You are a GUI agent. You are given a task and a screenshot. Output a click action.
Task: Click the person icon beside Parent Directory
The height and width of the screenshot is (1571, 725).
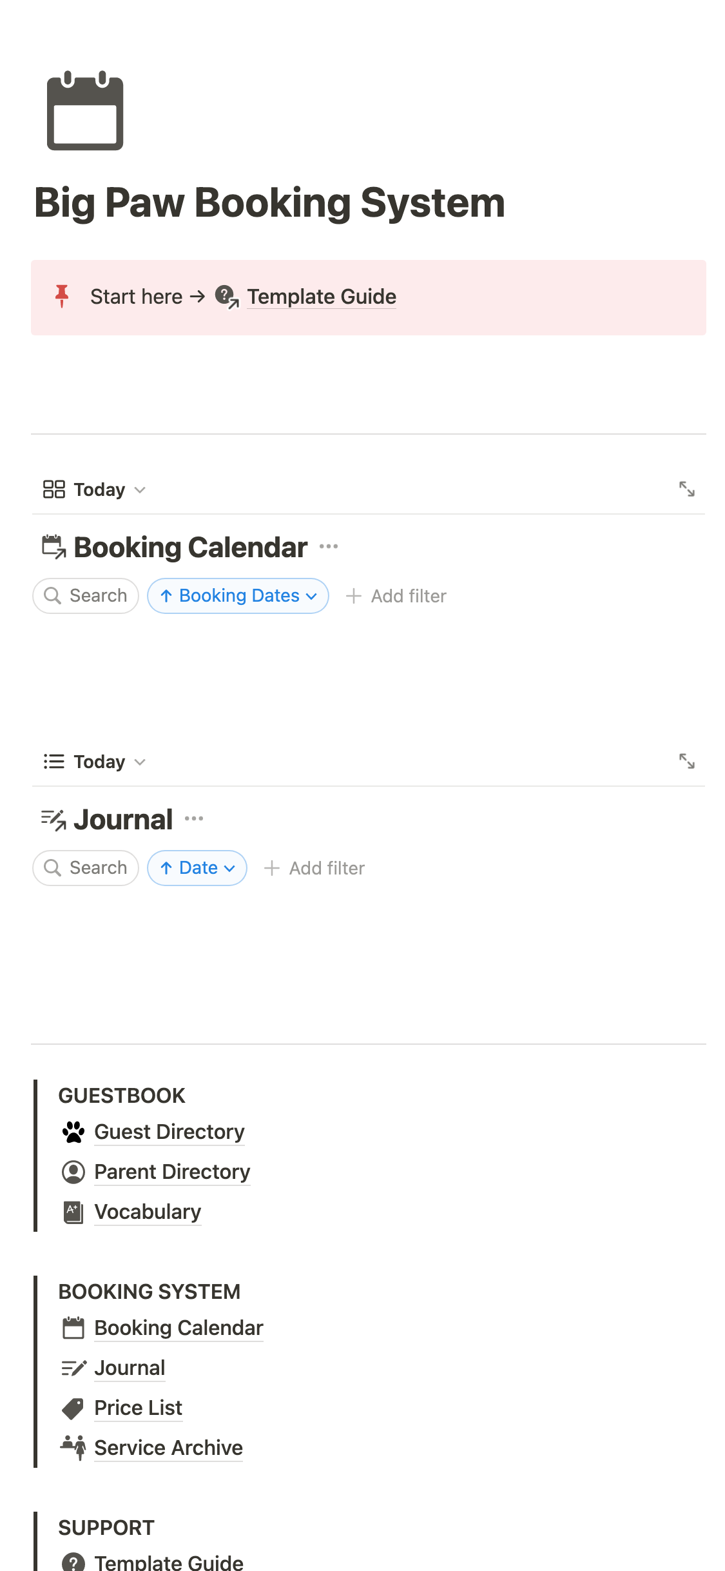[73, 1172]
